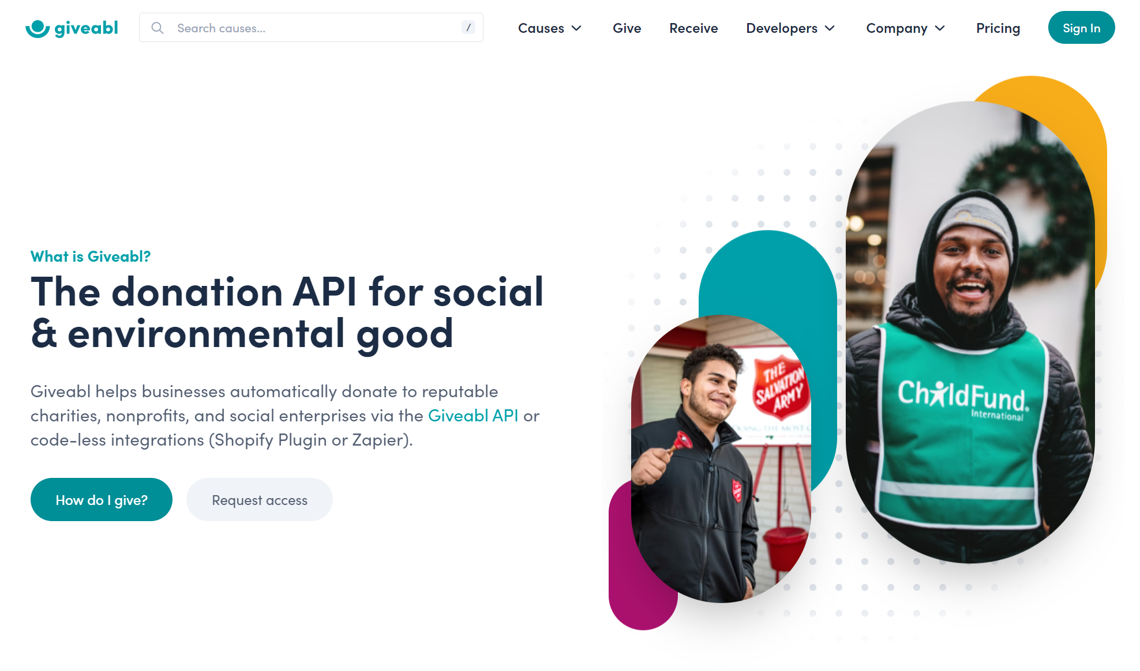The height and width of the screenshot is (671, 1140).
Task: Click the search input field
Action: point(311,28)
